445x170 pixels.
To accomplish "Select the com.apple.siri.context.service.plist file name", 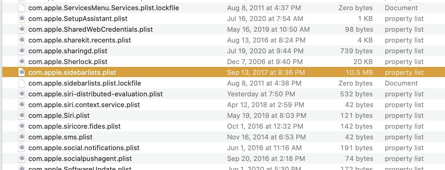I will [x=84, y=105].
